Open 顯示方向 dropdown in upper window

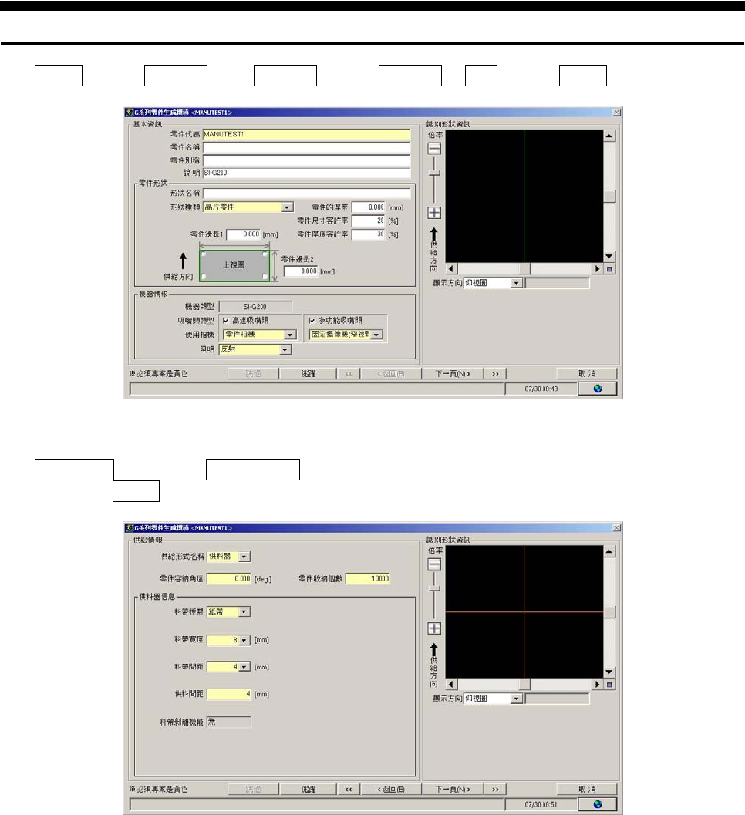click(516, 283)
